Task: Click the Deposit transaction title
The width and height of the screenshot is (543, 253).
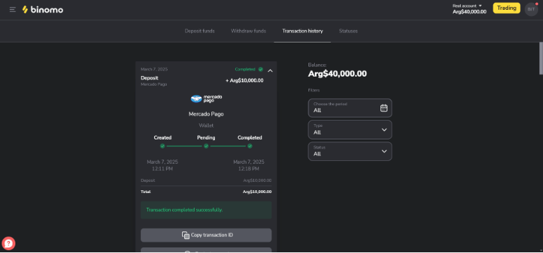Action: coord(149,78)
